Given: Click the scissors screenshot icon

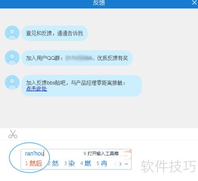Looking at the screenshot, I should point(13,134).
